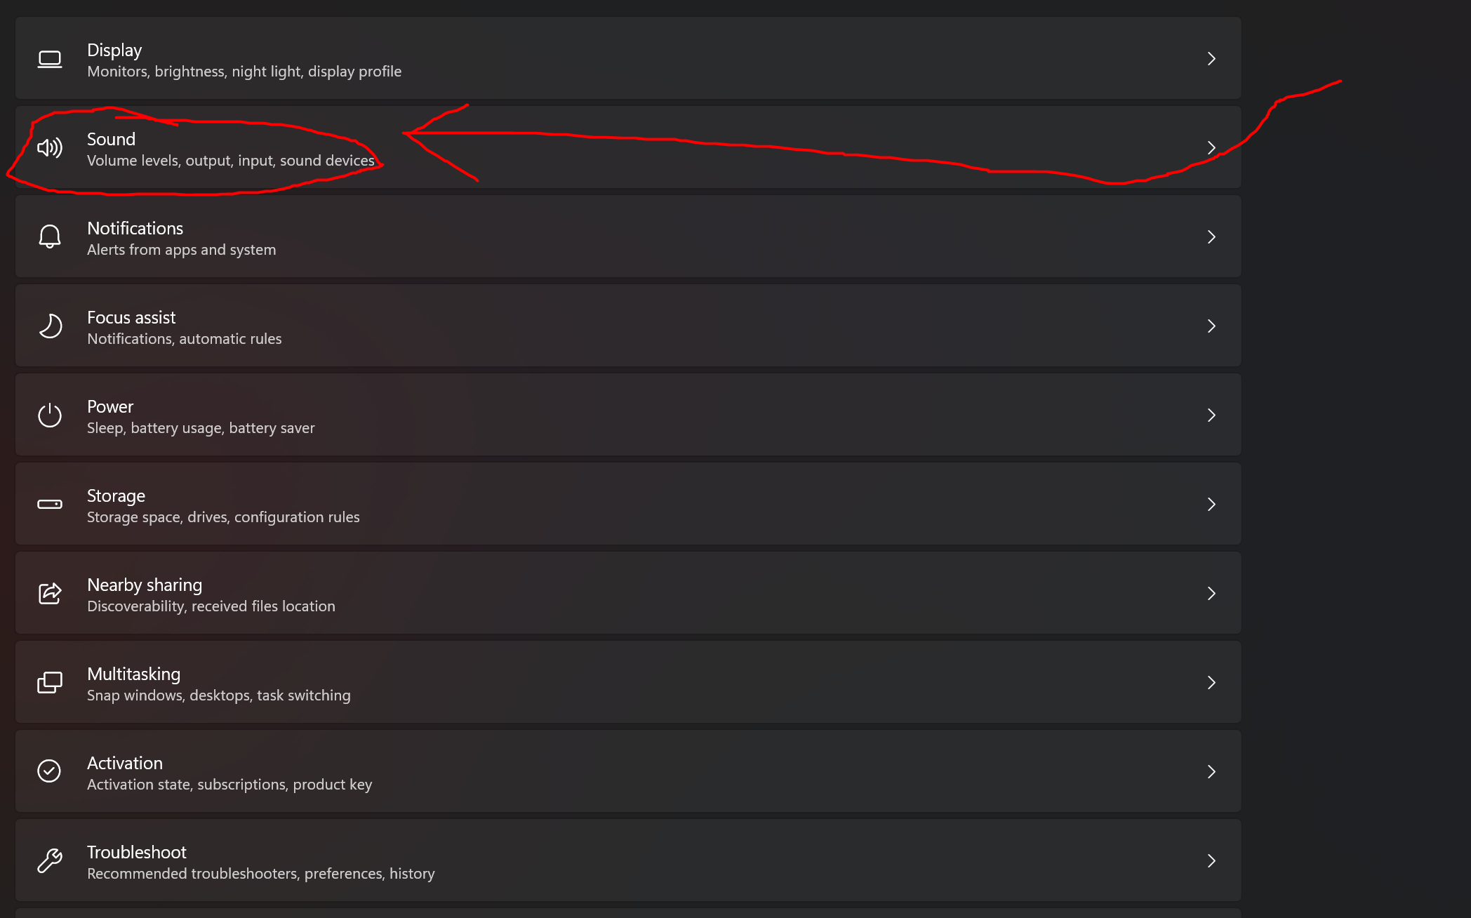Click the chevron on Power row

pyautogui.click(x=1211, y=415)
